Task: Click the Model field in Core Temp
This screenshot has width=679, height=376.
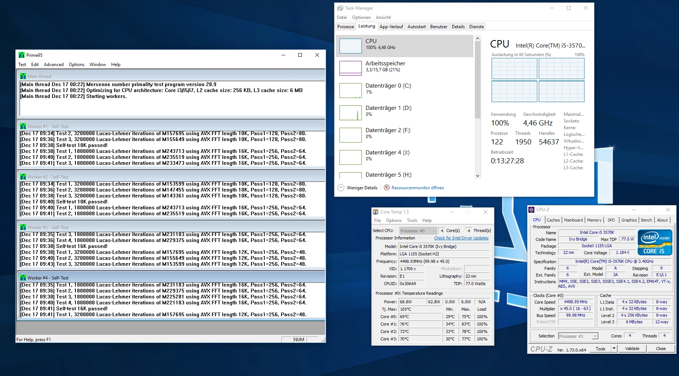Action: [x=444, y=246]
